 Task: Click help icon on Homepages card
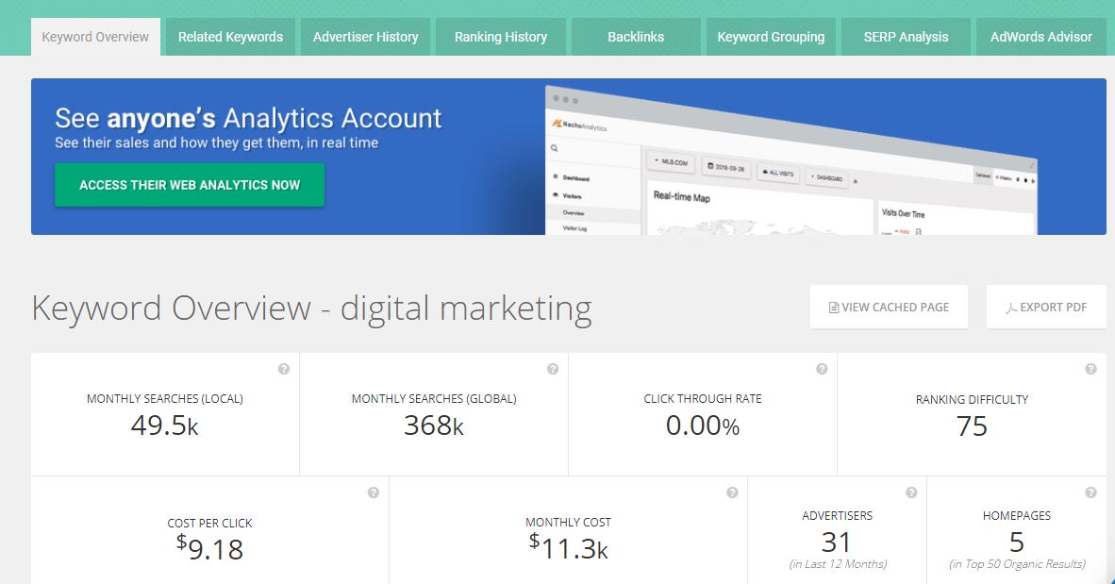[1090, 492]
